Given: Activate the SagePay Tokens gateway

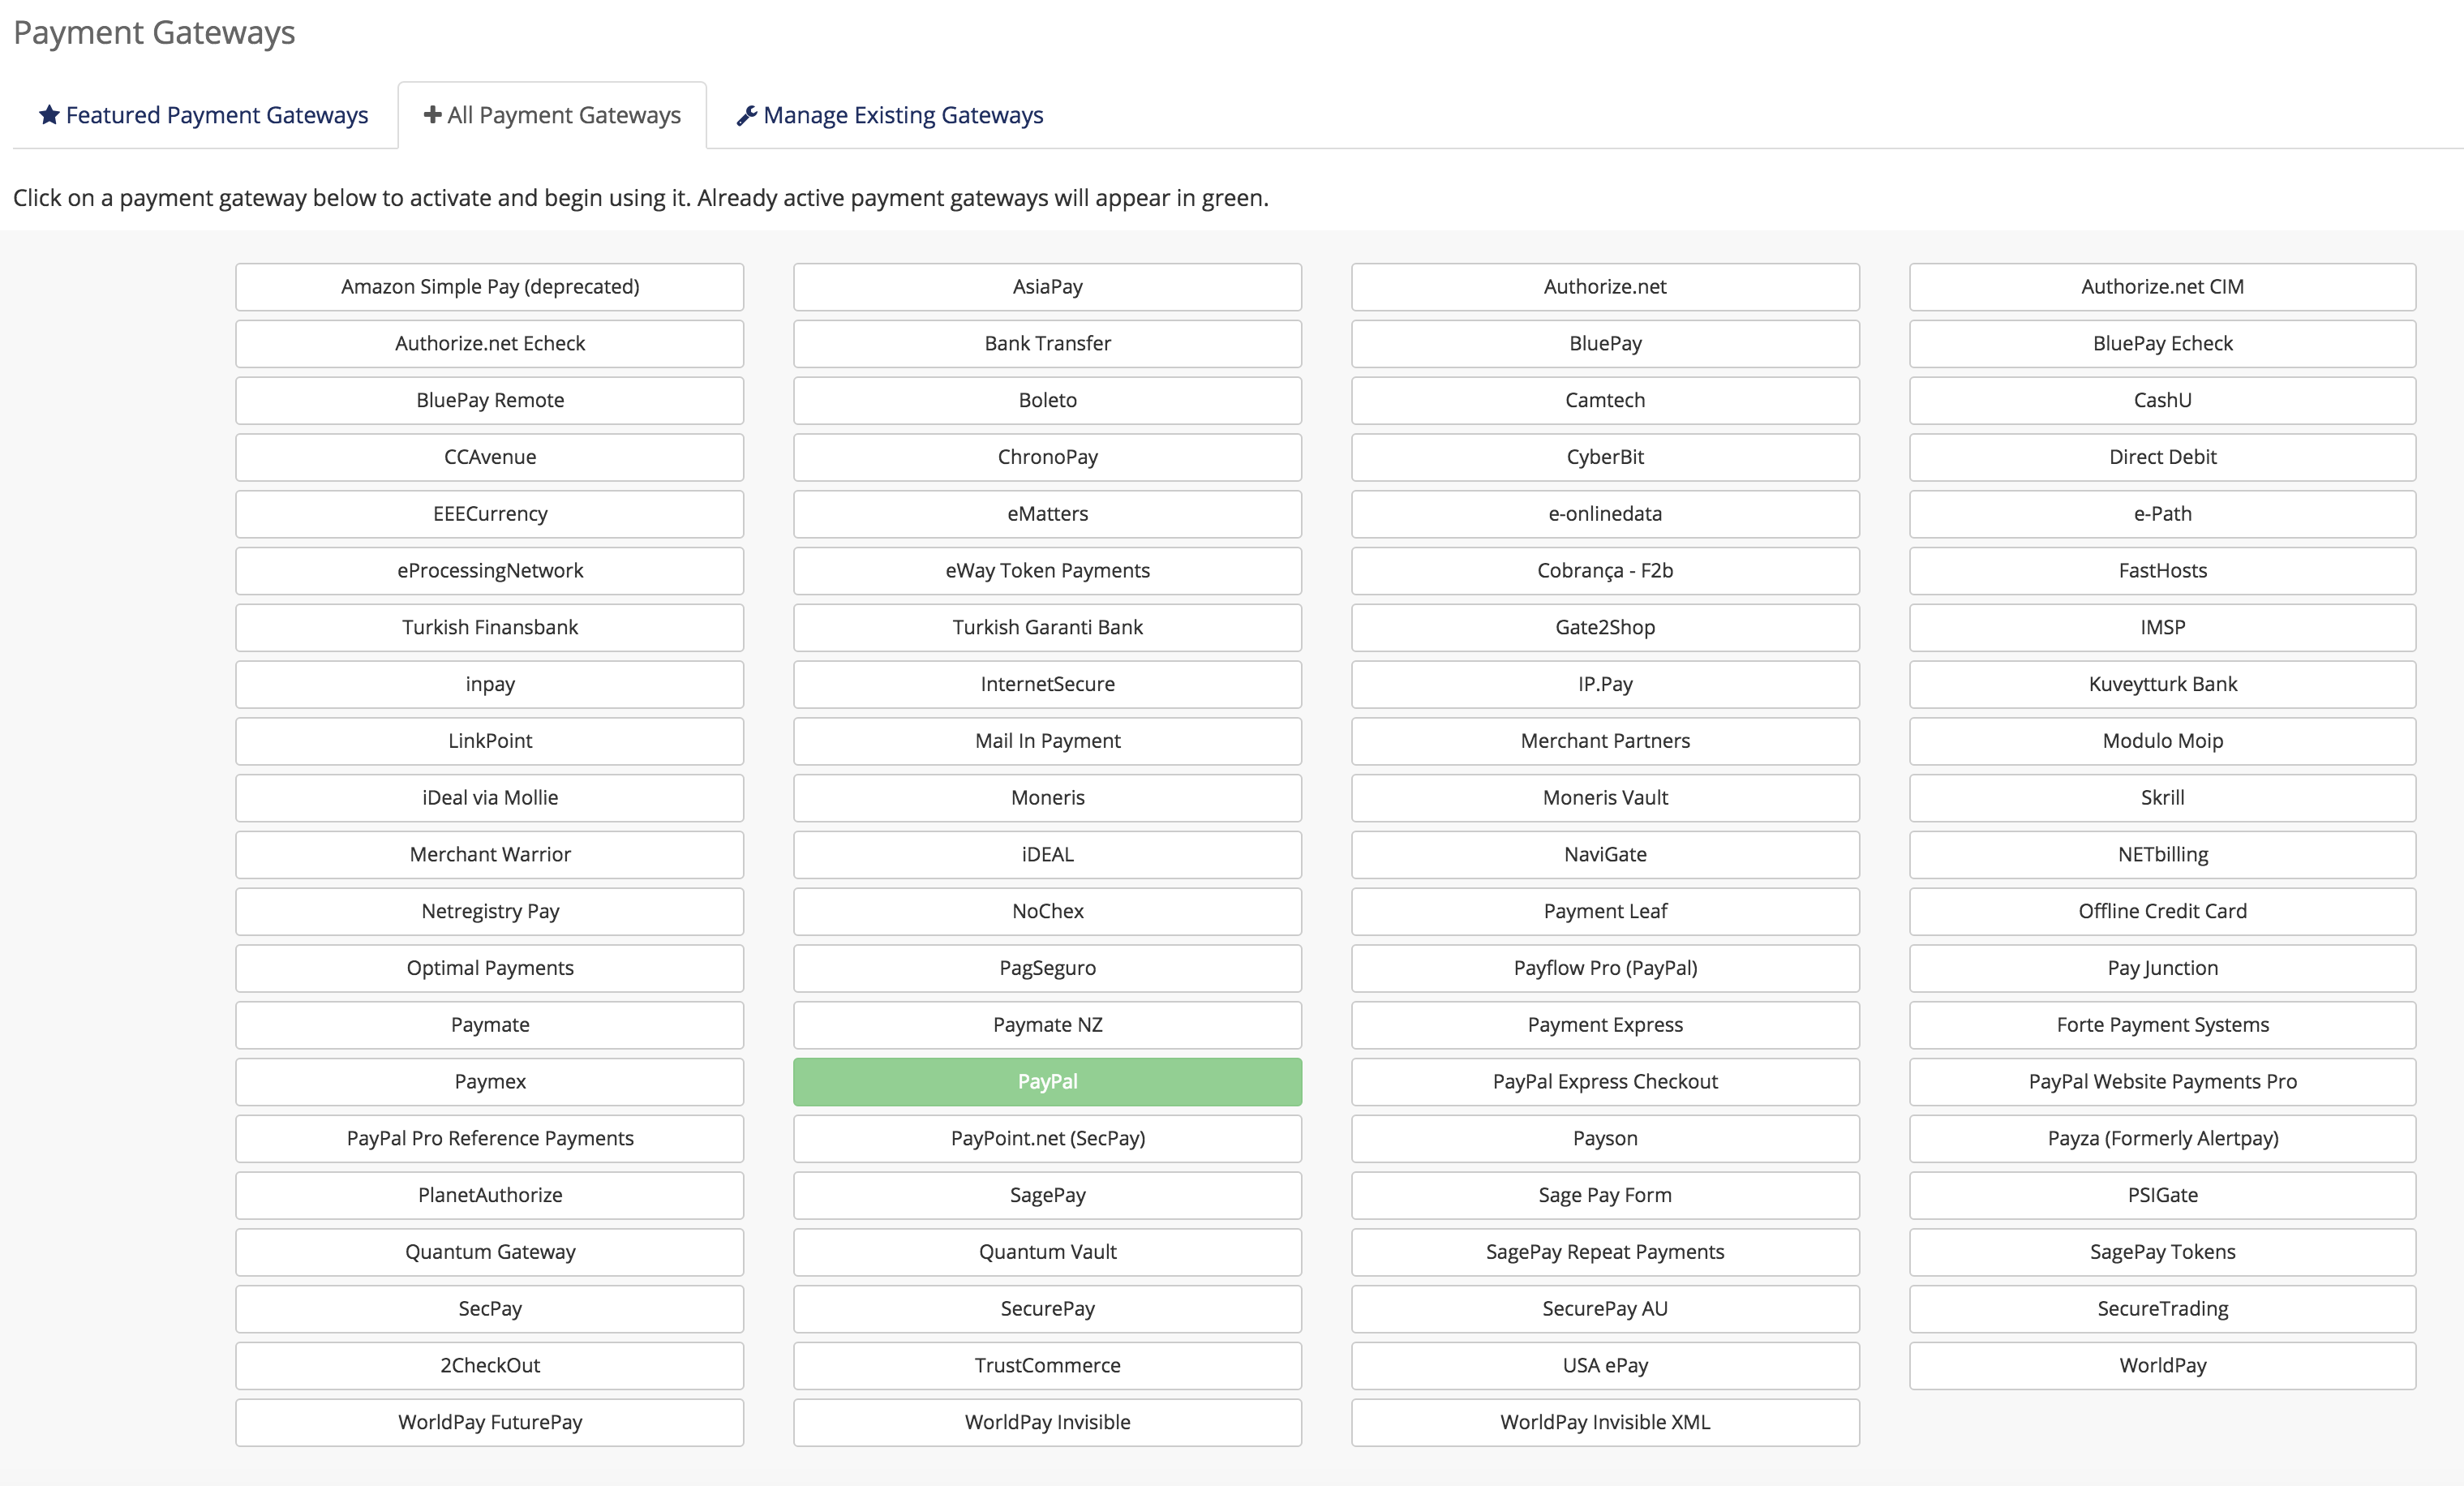Looking at the screenshot, I should coord(2162,1251).
